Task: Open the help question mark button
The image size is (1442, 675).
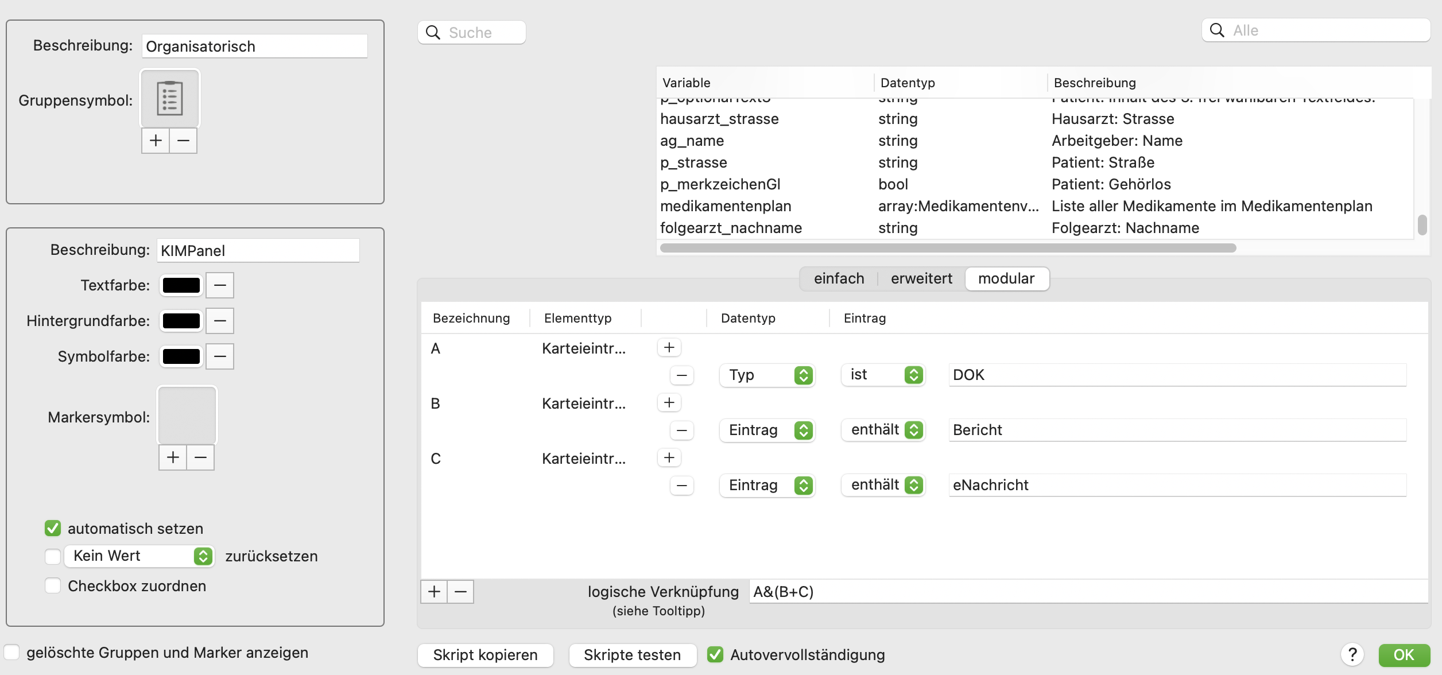Action: 1353,654
